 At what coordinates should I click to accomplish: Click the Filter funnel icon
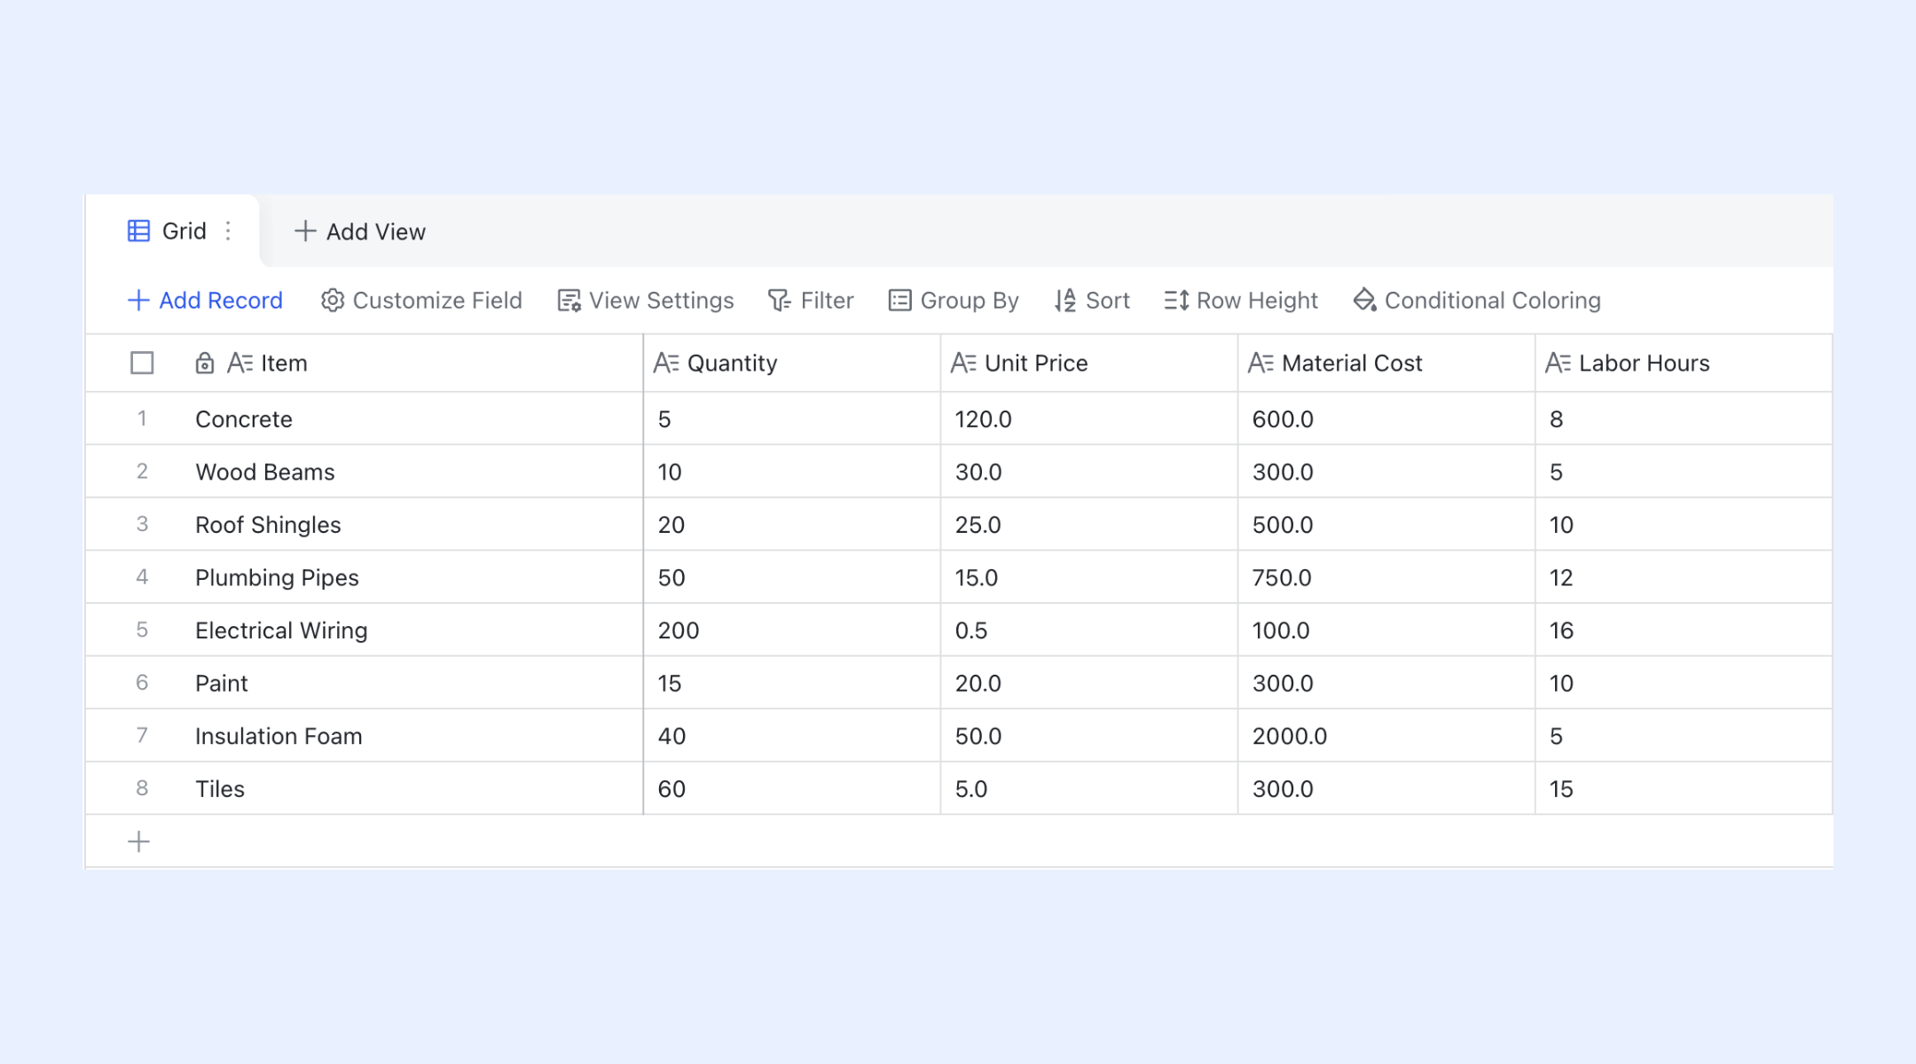[x=779, y=301]
